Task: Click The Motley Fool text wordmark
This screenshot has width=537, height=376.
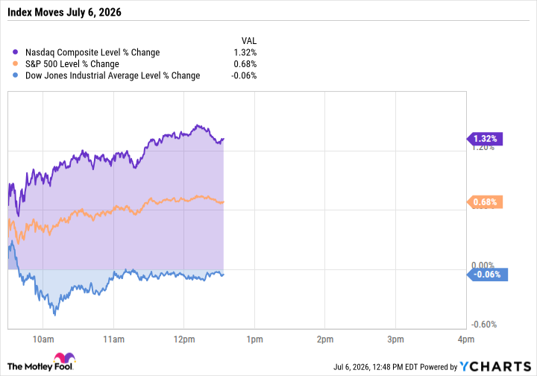Action: coord(40,367)
